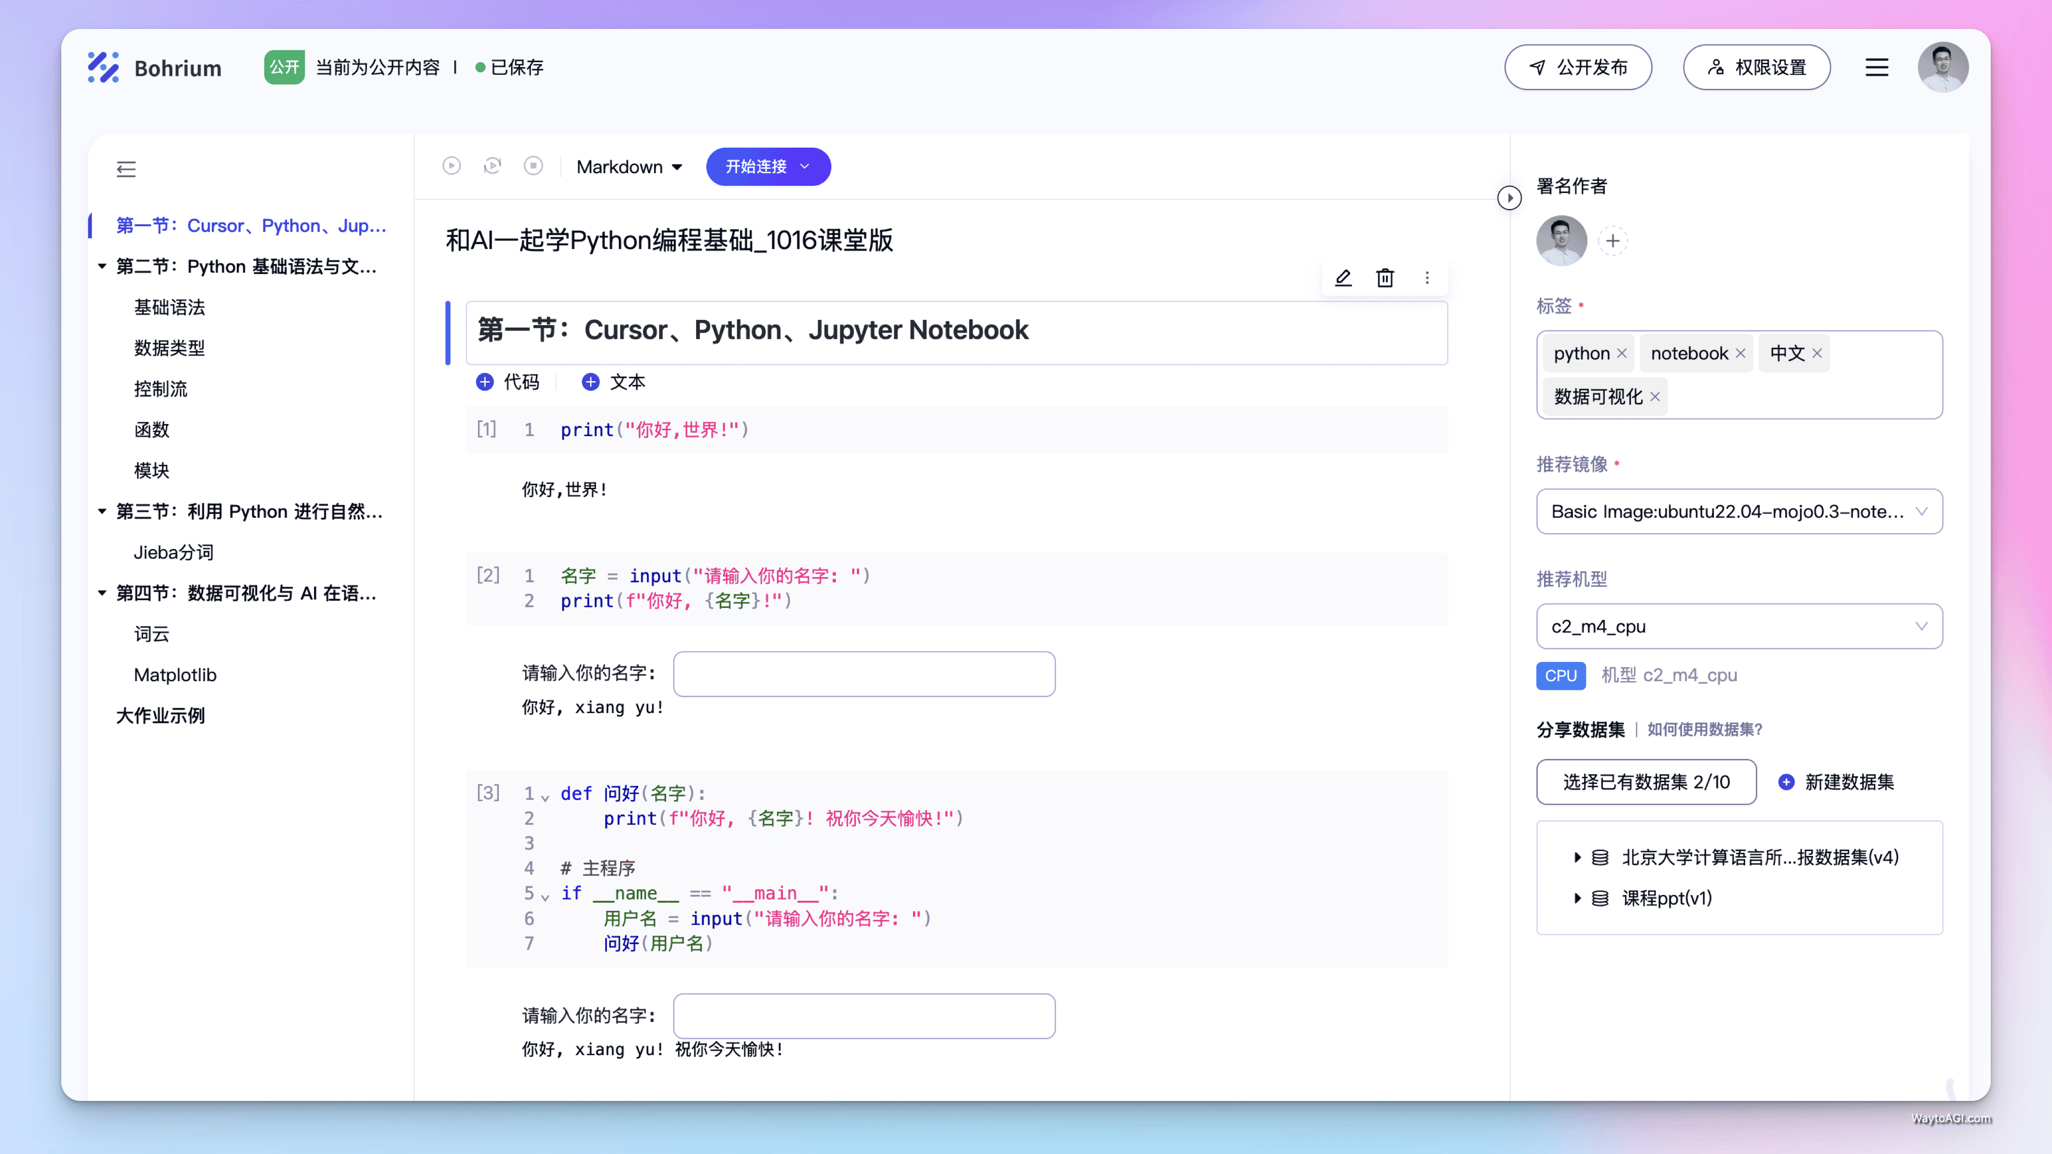
Task: Click the 已保存 status indicator
Action: [509, 67]
